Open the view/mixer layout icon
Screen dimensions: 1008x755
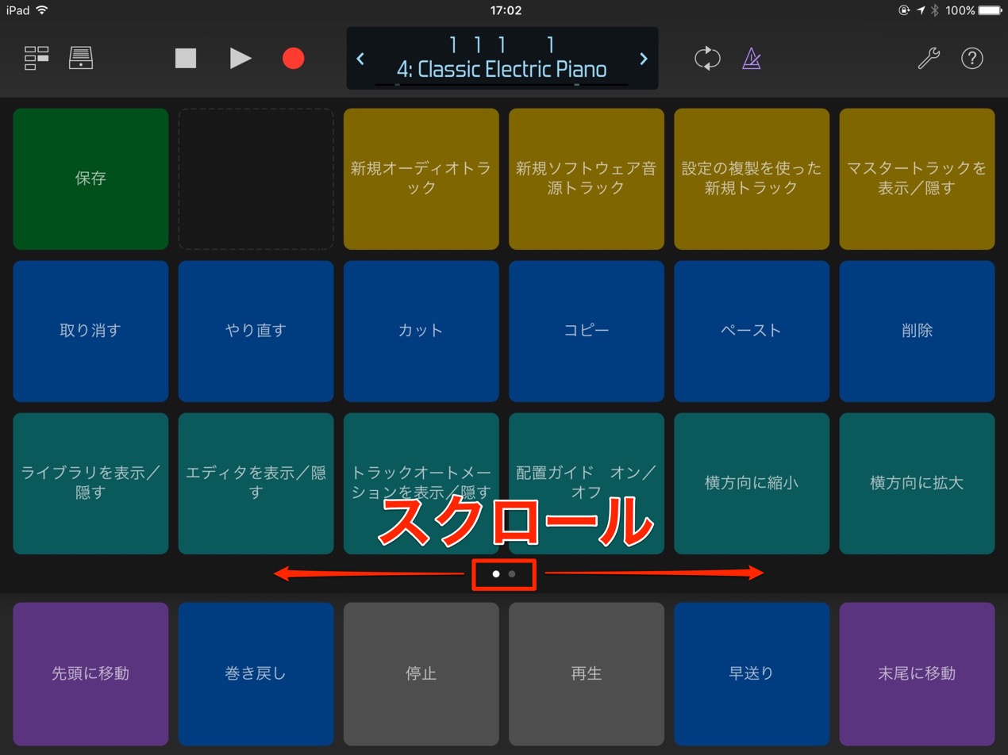pyautogui.click(x=37, y=58)
